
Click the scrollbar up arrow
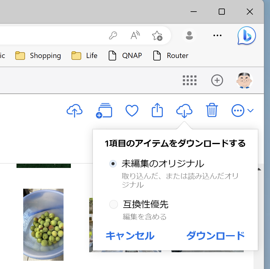click(259, 169)
